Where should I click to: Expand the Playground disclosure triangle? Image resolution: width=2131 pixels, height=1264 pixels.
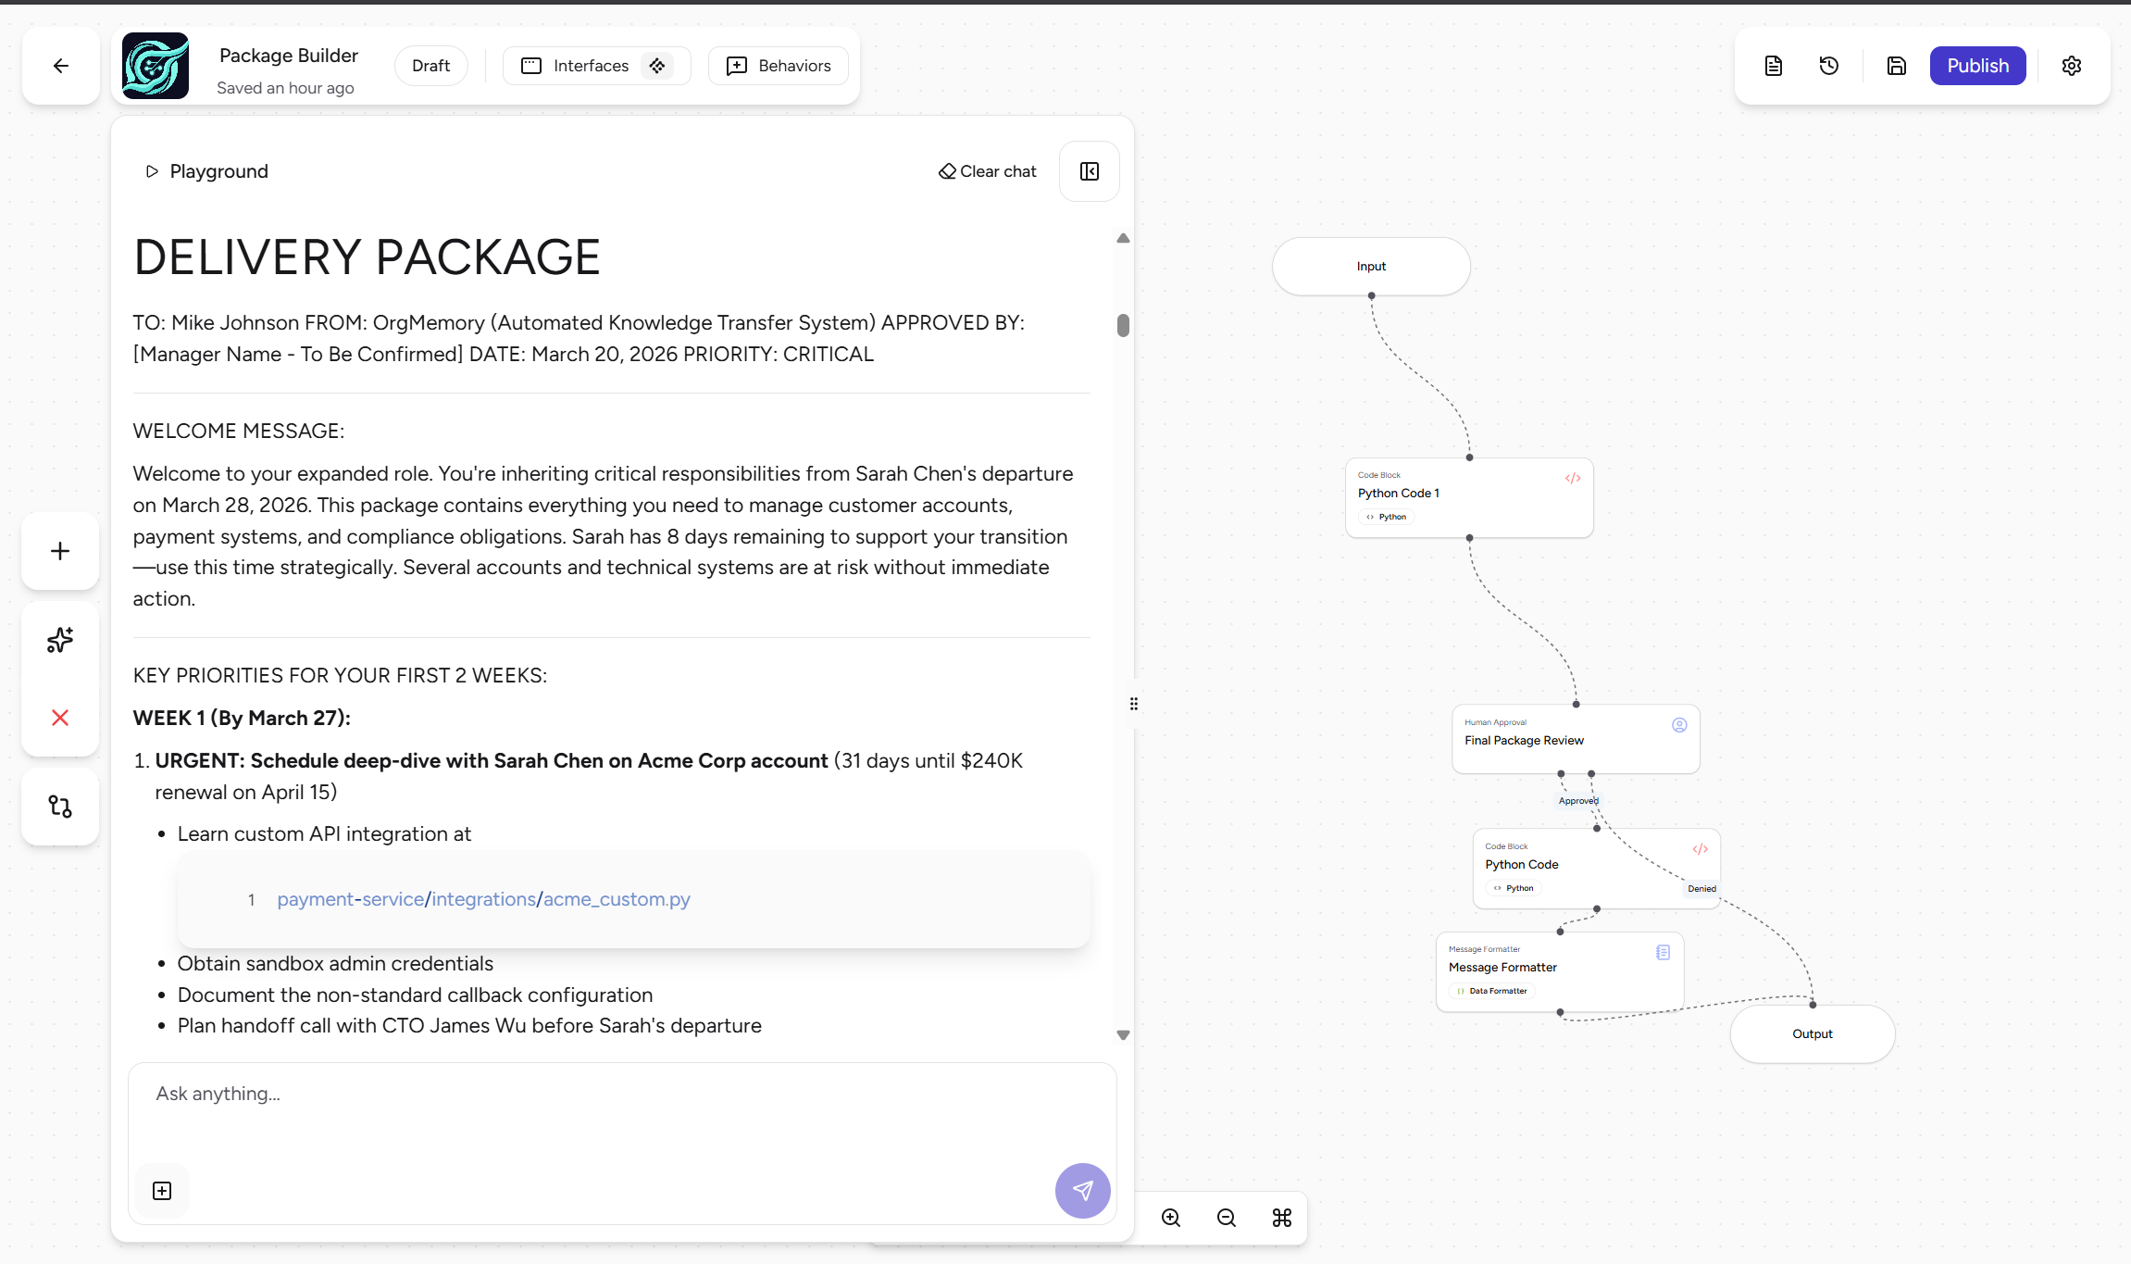(x=152, y=171)
